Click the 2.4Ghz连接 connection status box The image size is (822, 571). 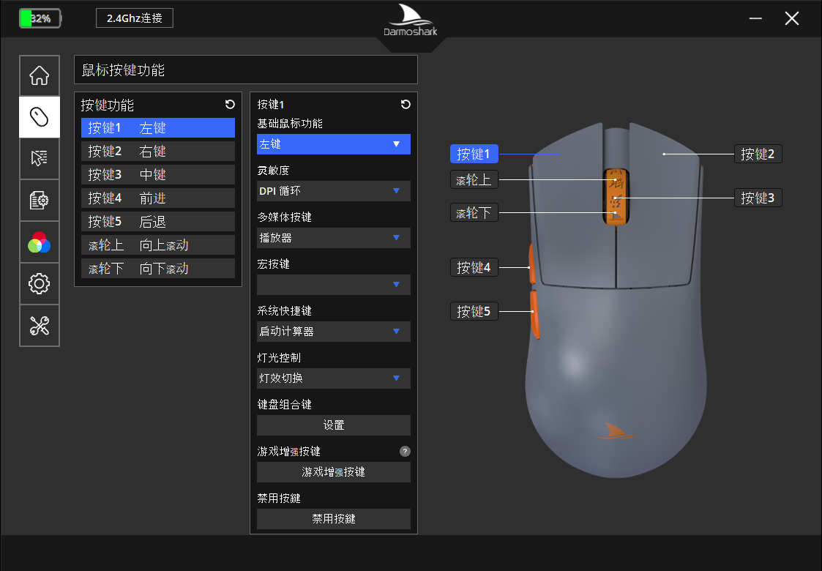click(135, 18)
